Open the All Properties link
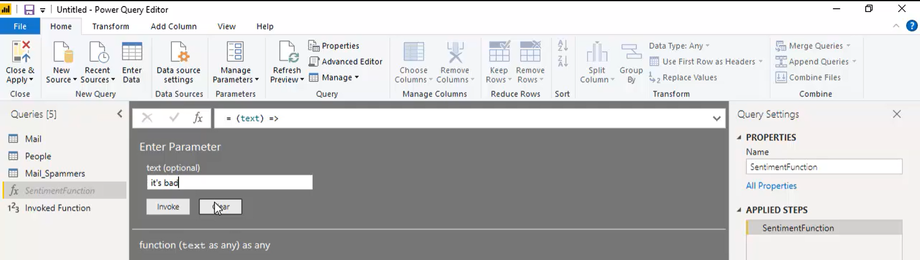Viewport: 920px width, 260px height. click(x=771, y=186)
